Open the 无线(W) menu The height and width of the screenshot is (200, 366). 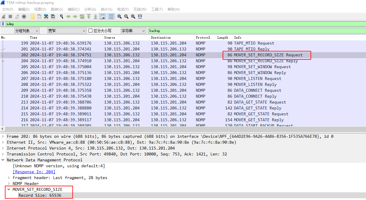tap(140, 9)
